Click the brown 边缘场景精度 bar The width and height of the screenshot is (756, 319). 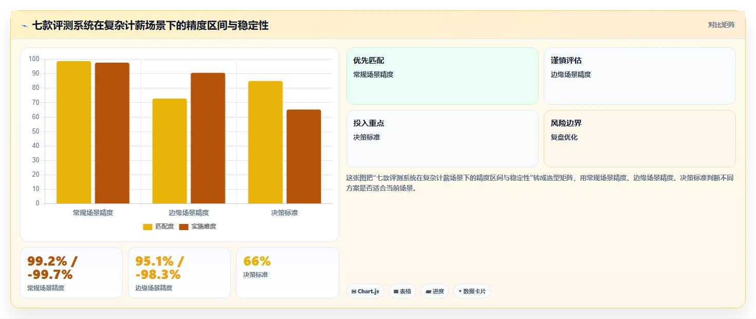pos(208,138)
